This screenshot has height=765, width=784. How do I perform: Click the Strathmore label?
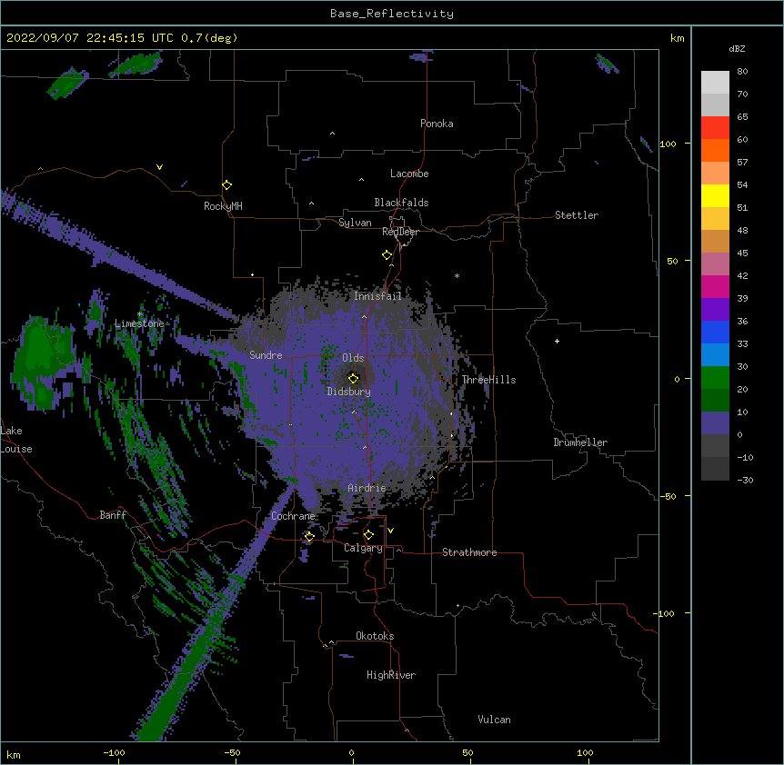coord(469,552)
